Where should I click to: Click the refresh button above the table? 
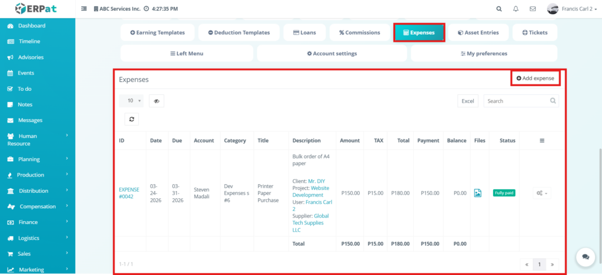pyautogui.click(x=132, y=119)
